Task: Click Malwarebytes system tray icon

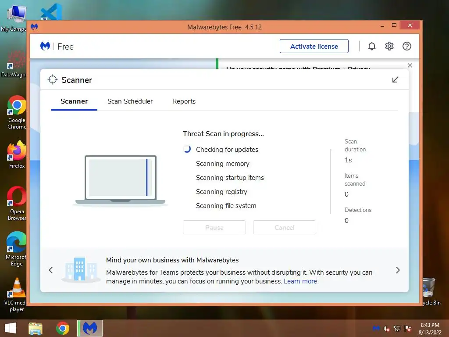Action: click(376, 328)
